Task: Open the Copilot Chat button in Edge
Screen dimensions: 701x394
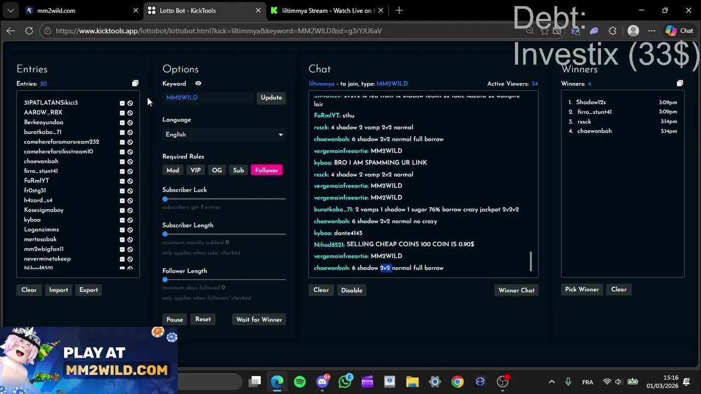Action: (x=680, y=31)
